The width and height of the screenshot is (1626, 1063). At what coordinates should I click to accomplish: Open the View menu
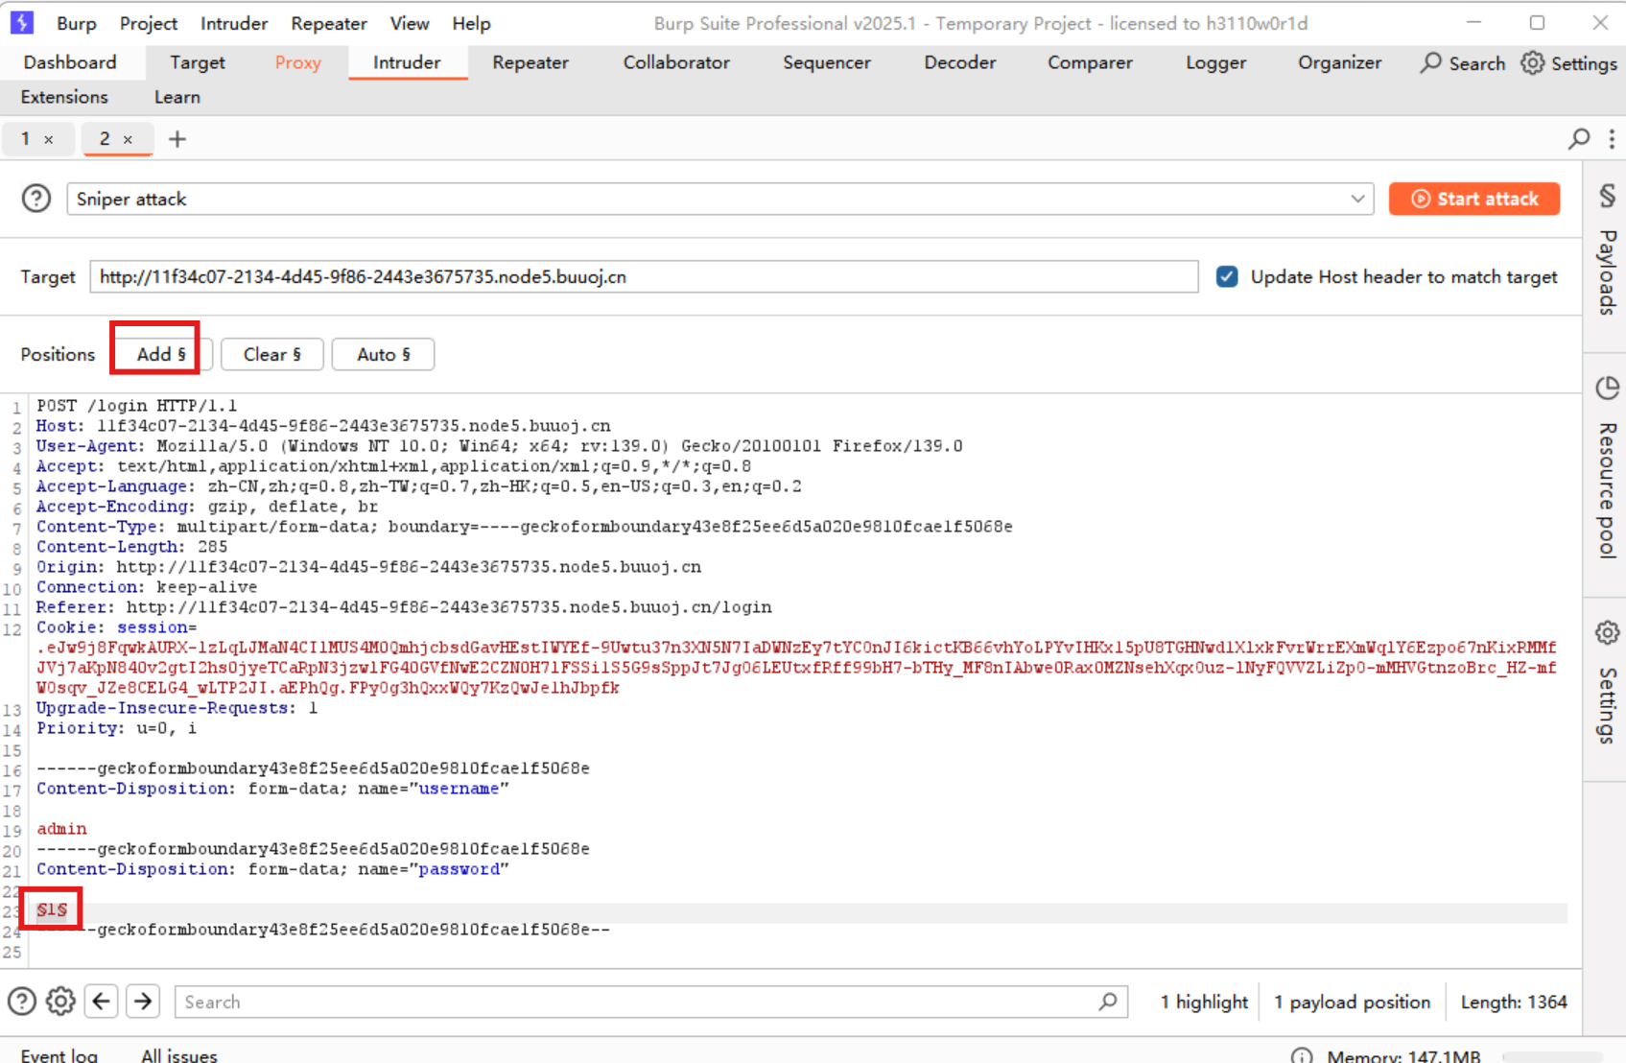(x=410, y=23)
